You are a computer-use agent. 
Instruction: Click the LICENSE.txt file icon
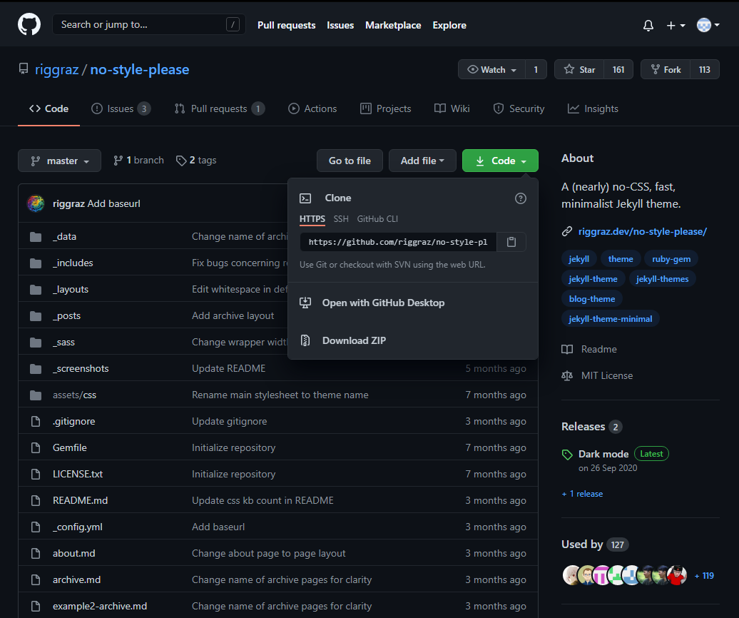pos(36,475)
